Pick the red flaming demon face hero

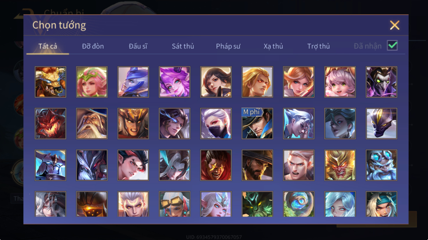(x=51, y=123)
